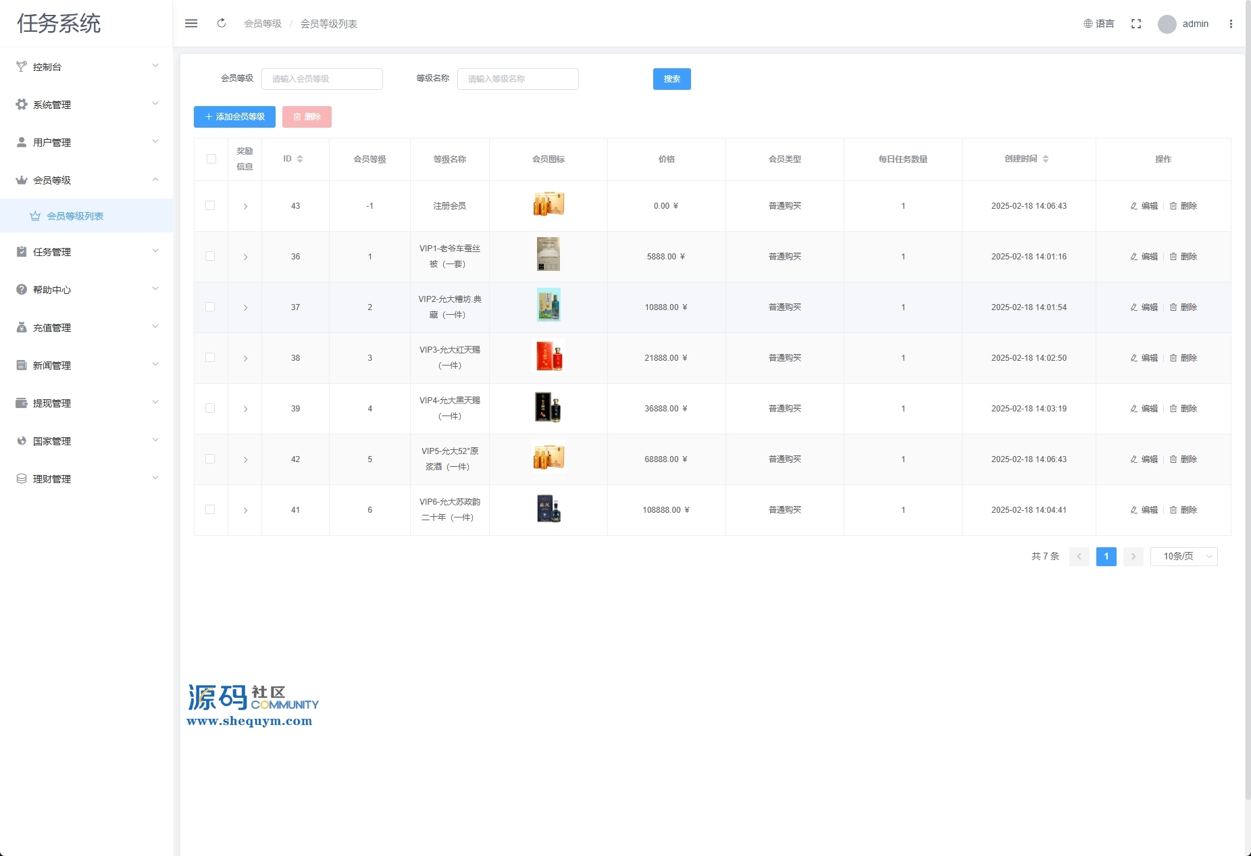
Task: Check the 注册会员 row checkbox
Action: click(210, 205)
